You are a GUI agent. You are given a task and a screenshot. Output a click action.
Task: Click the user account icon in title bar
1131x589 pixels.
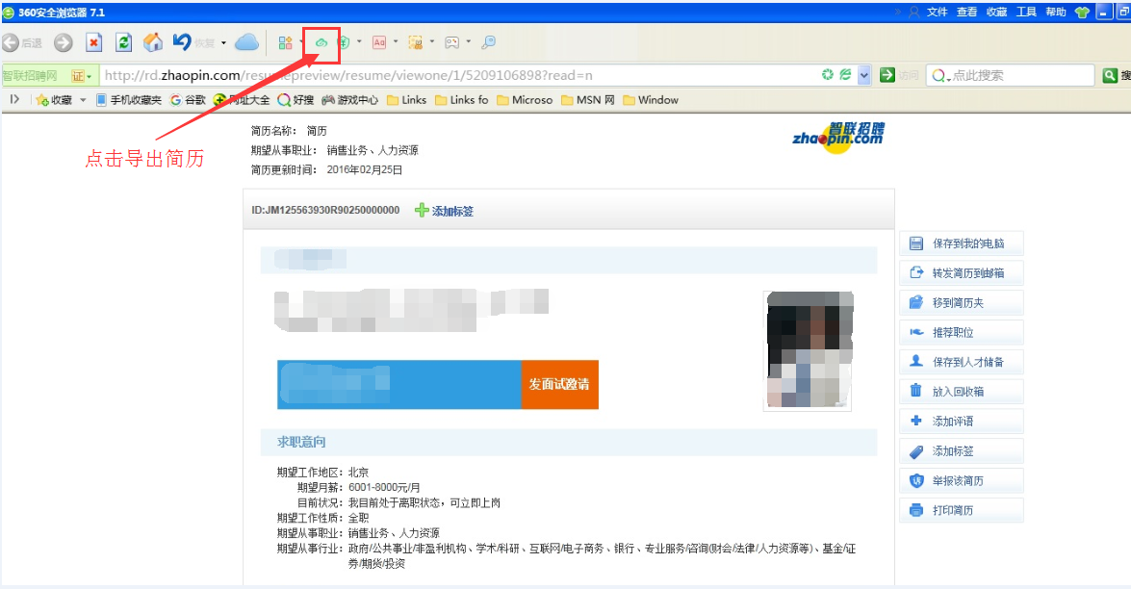(x=913, y=13)
